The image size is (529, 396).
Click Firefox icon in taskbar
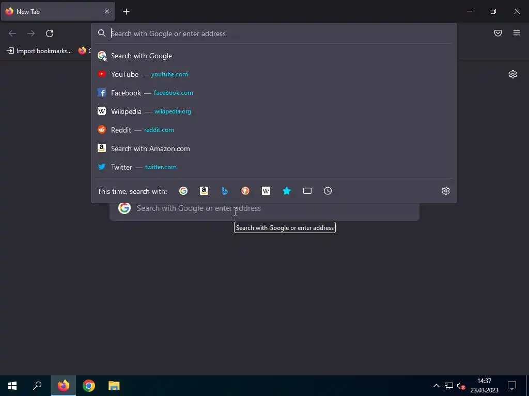click(x=64, y=386)
